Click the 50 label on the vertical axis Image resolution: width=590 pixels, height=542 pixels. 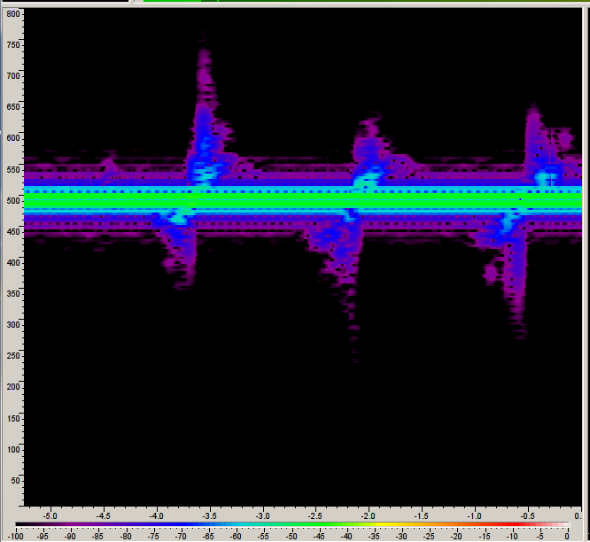15,481
